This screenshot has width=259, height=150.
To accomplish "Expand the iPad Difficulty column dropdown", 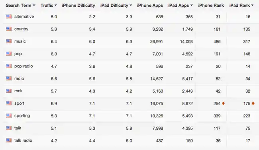I will pos(131,6).
